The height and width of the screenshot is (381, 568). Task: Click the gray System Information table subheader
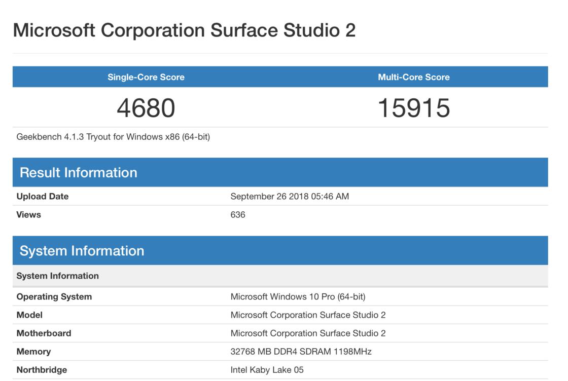tap(57, 276)
